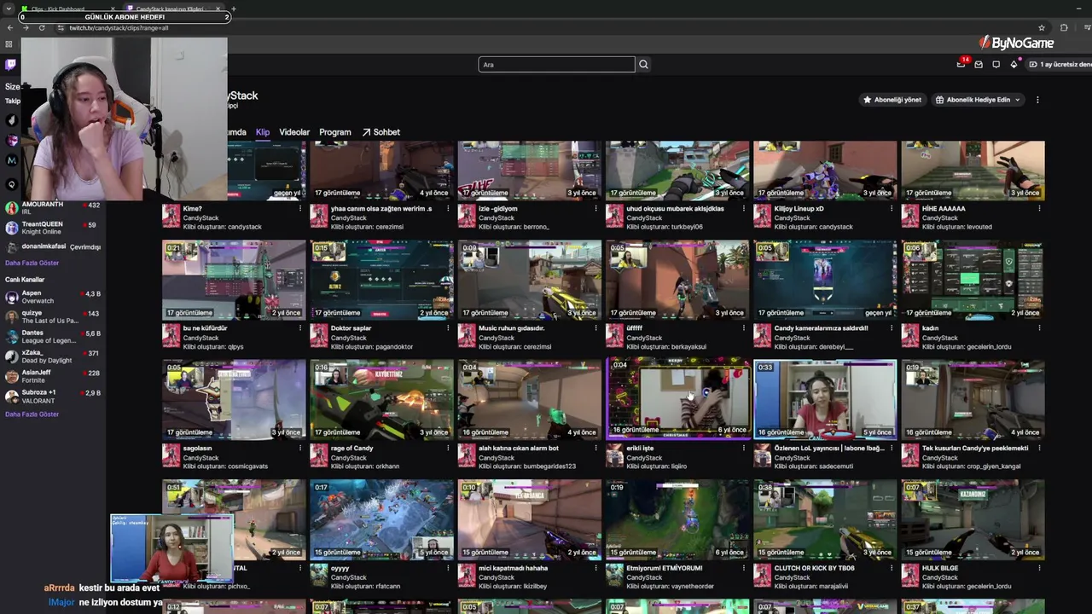The height and width of the screenshot is (614, 1092).
Task: Select the CandyStack clips browser tab
Action: click(x=175, y=9)
